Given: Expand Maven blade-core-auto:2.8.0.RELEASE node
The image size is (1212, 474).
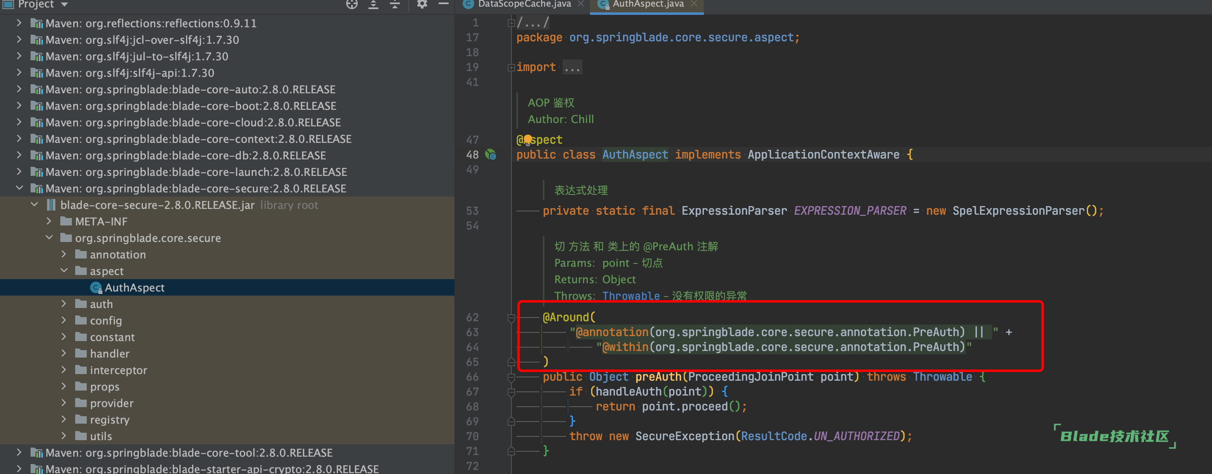Looking at the screenshot, I should [19, 89].
